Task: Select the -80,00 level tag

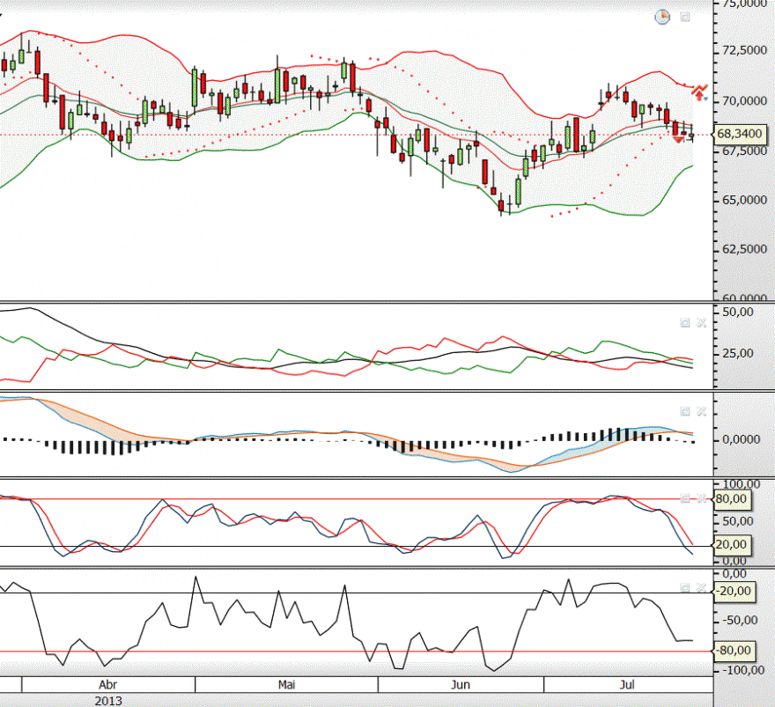Action: tap(734, 651)
